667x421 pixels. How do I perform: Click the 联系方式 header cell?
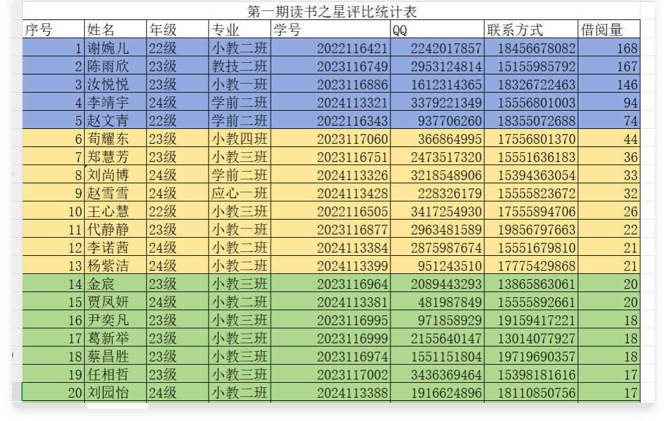(x=531, y=30)
